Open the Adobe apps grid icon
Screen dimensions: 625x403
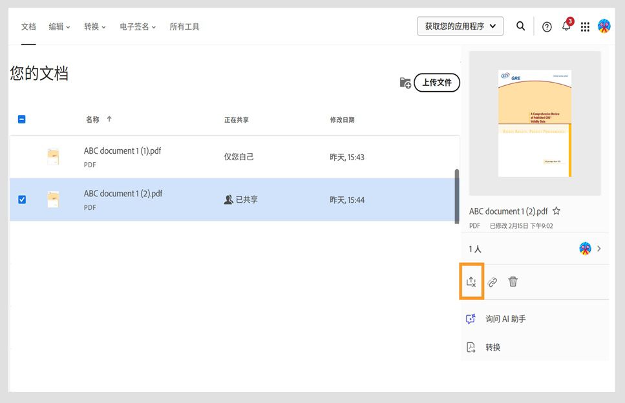click(584, 26)
